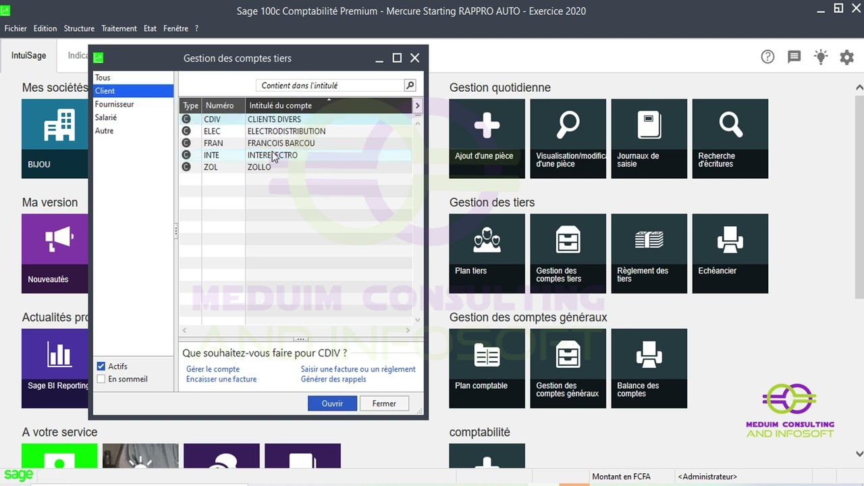Click Encaisser une facture link
The image size is (864, 486).
221,379
